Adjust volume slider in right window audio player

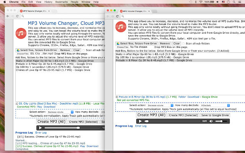(221, 121)
